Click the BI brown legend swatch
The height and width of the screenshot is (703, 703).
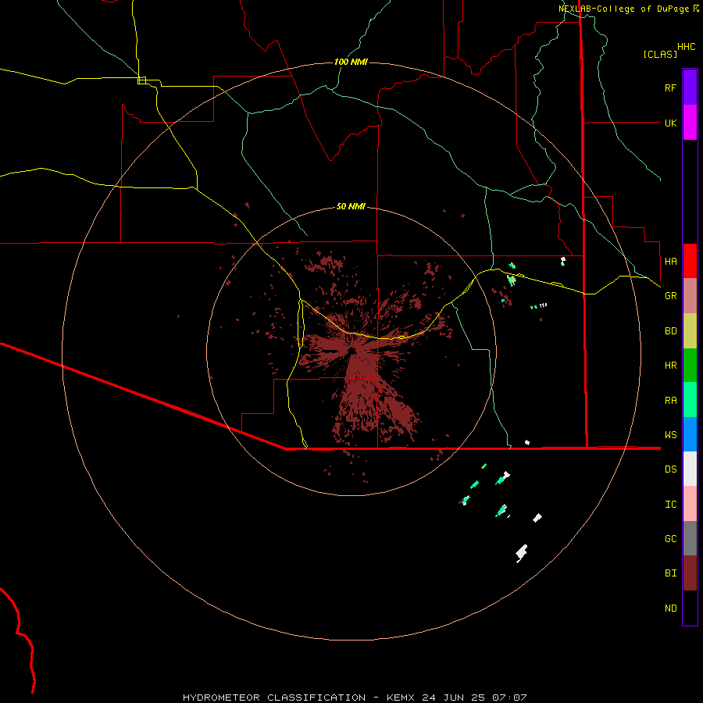pyautogui.click(x=690, y=573)
